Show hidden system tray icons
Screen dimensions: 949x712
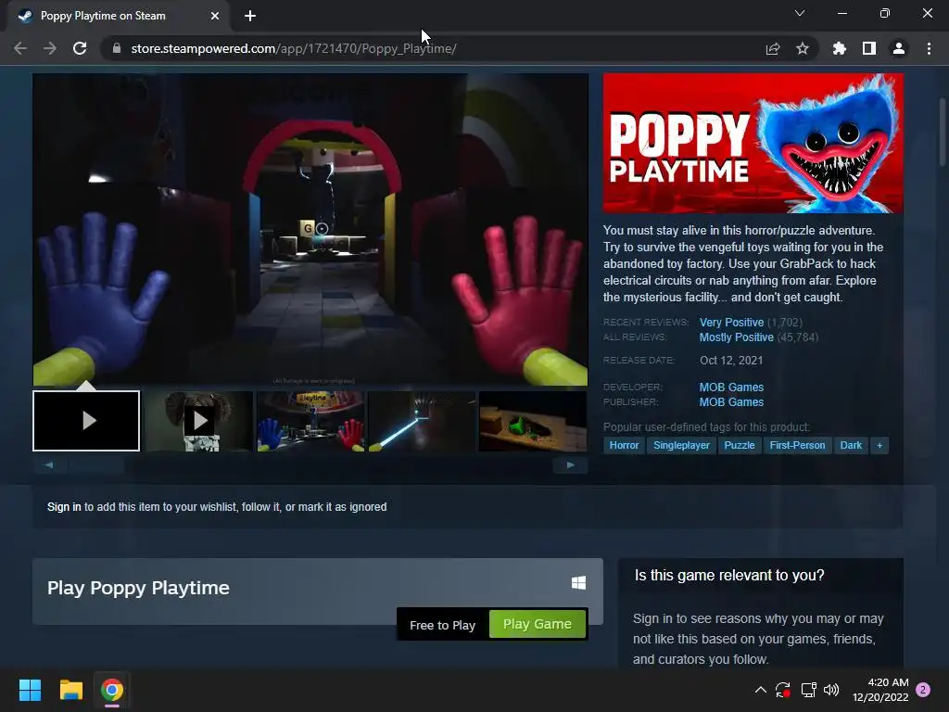(761, 690)
